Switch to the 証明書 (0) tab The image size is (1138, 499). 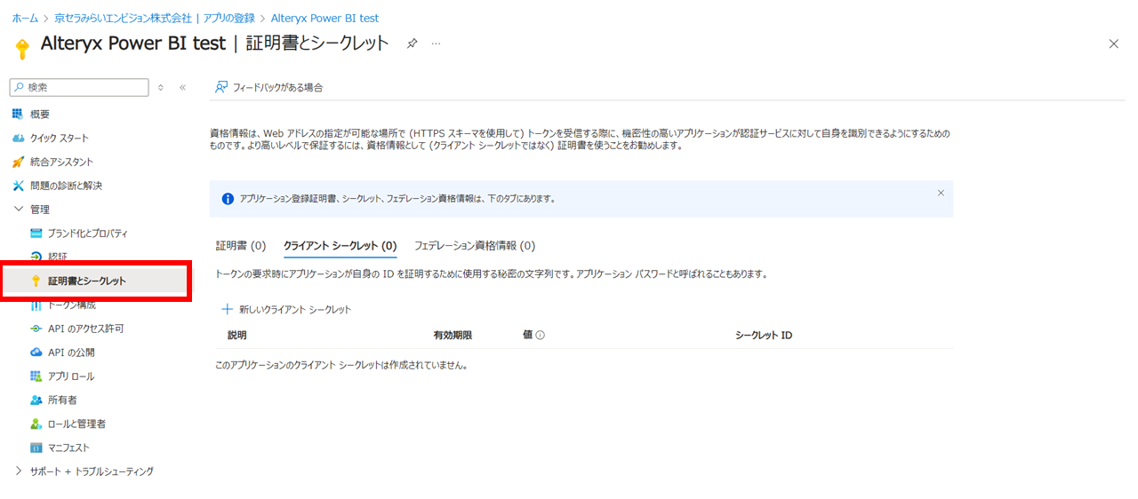[241, 246]
